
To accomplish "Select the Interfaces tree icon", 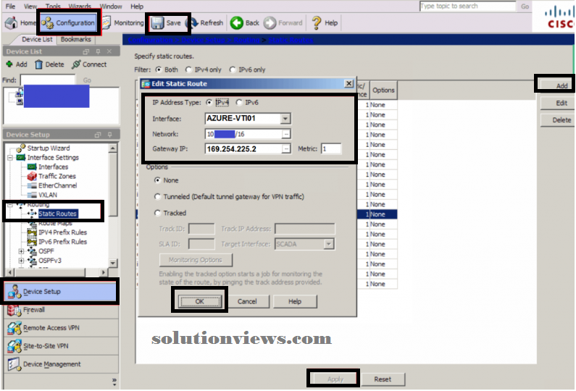I will [x=32, y=167].
